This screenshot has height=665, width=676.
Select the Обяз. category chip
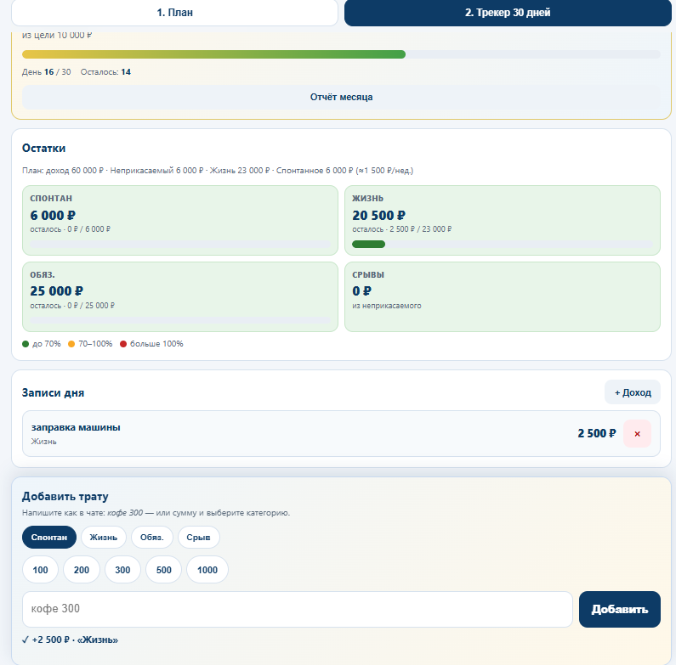(151, 537)
